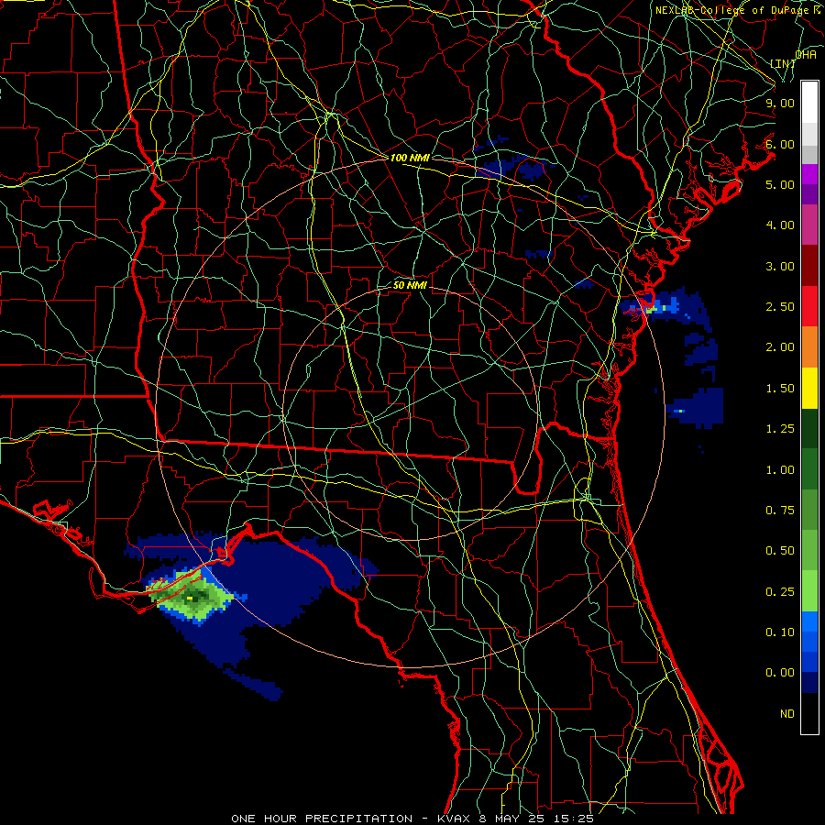
Task: Click the 1.25 legend value
Action: point(780,429)
